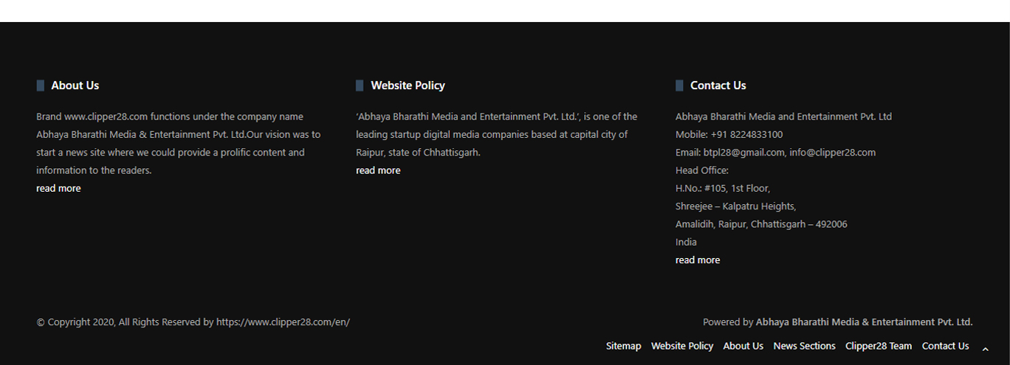
Task: Select About Us in the bottom footer menu
Action: pos(743,346)
